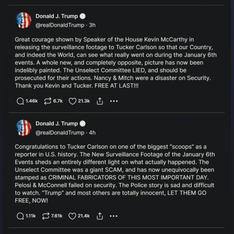Share the Tucker Carlson scoops post
The width and height of the screenshot is (234, 234).
coord(100,216)
